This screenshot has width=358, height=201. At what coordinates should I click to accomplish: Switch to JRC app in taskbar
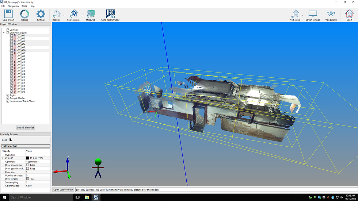coord(96,197)
